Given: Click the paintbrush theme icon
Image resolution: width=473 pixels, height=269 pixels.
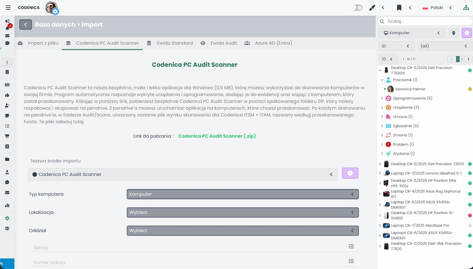Looking at the screenshot, I should (372, 7).
